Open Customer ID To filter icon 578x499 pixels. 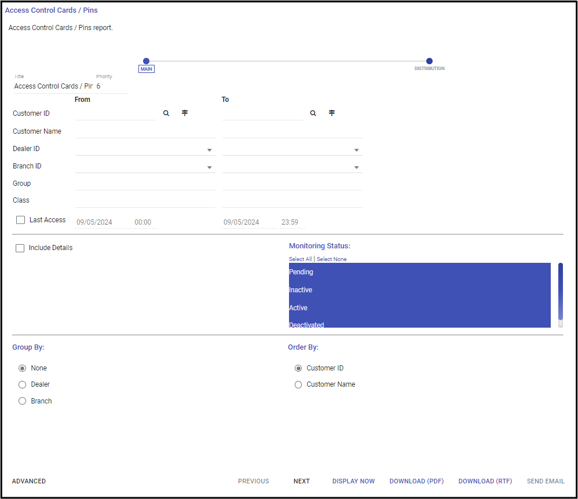tap(332, 113)
